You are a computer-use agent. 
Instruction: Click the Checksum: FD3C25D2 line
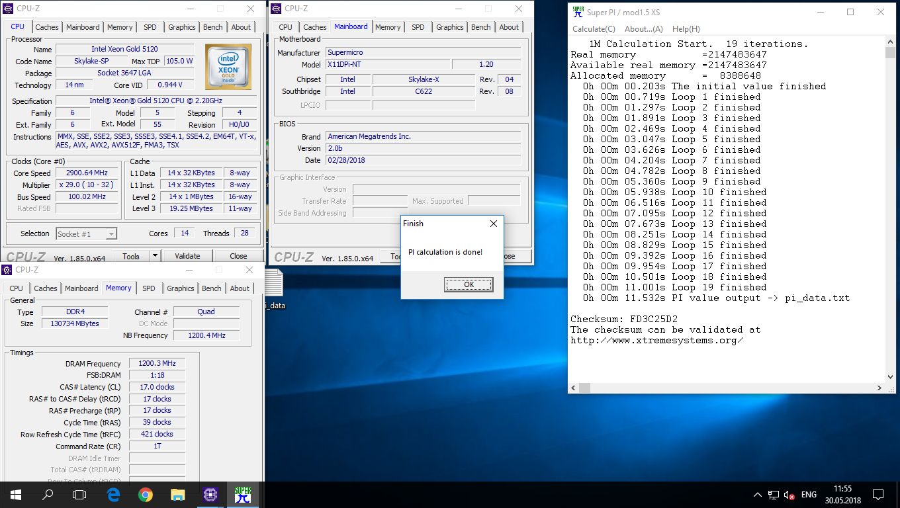pyautogui.click(x=624, y=319)
